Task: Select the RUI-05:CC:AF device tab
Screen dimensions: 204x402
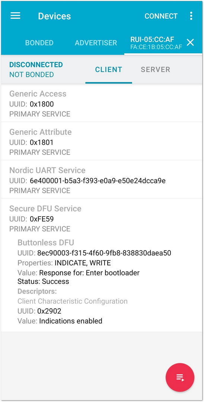Action: [156, 42]
